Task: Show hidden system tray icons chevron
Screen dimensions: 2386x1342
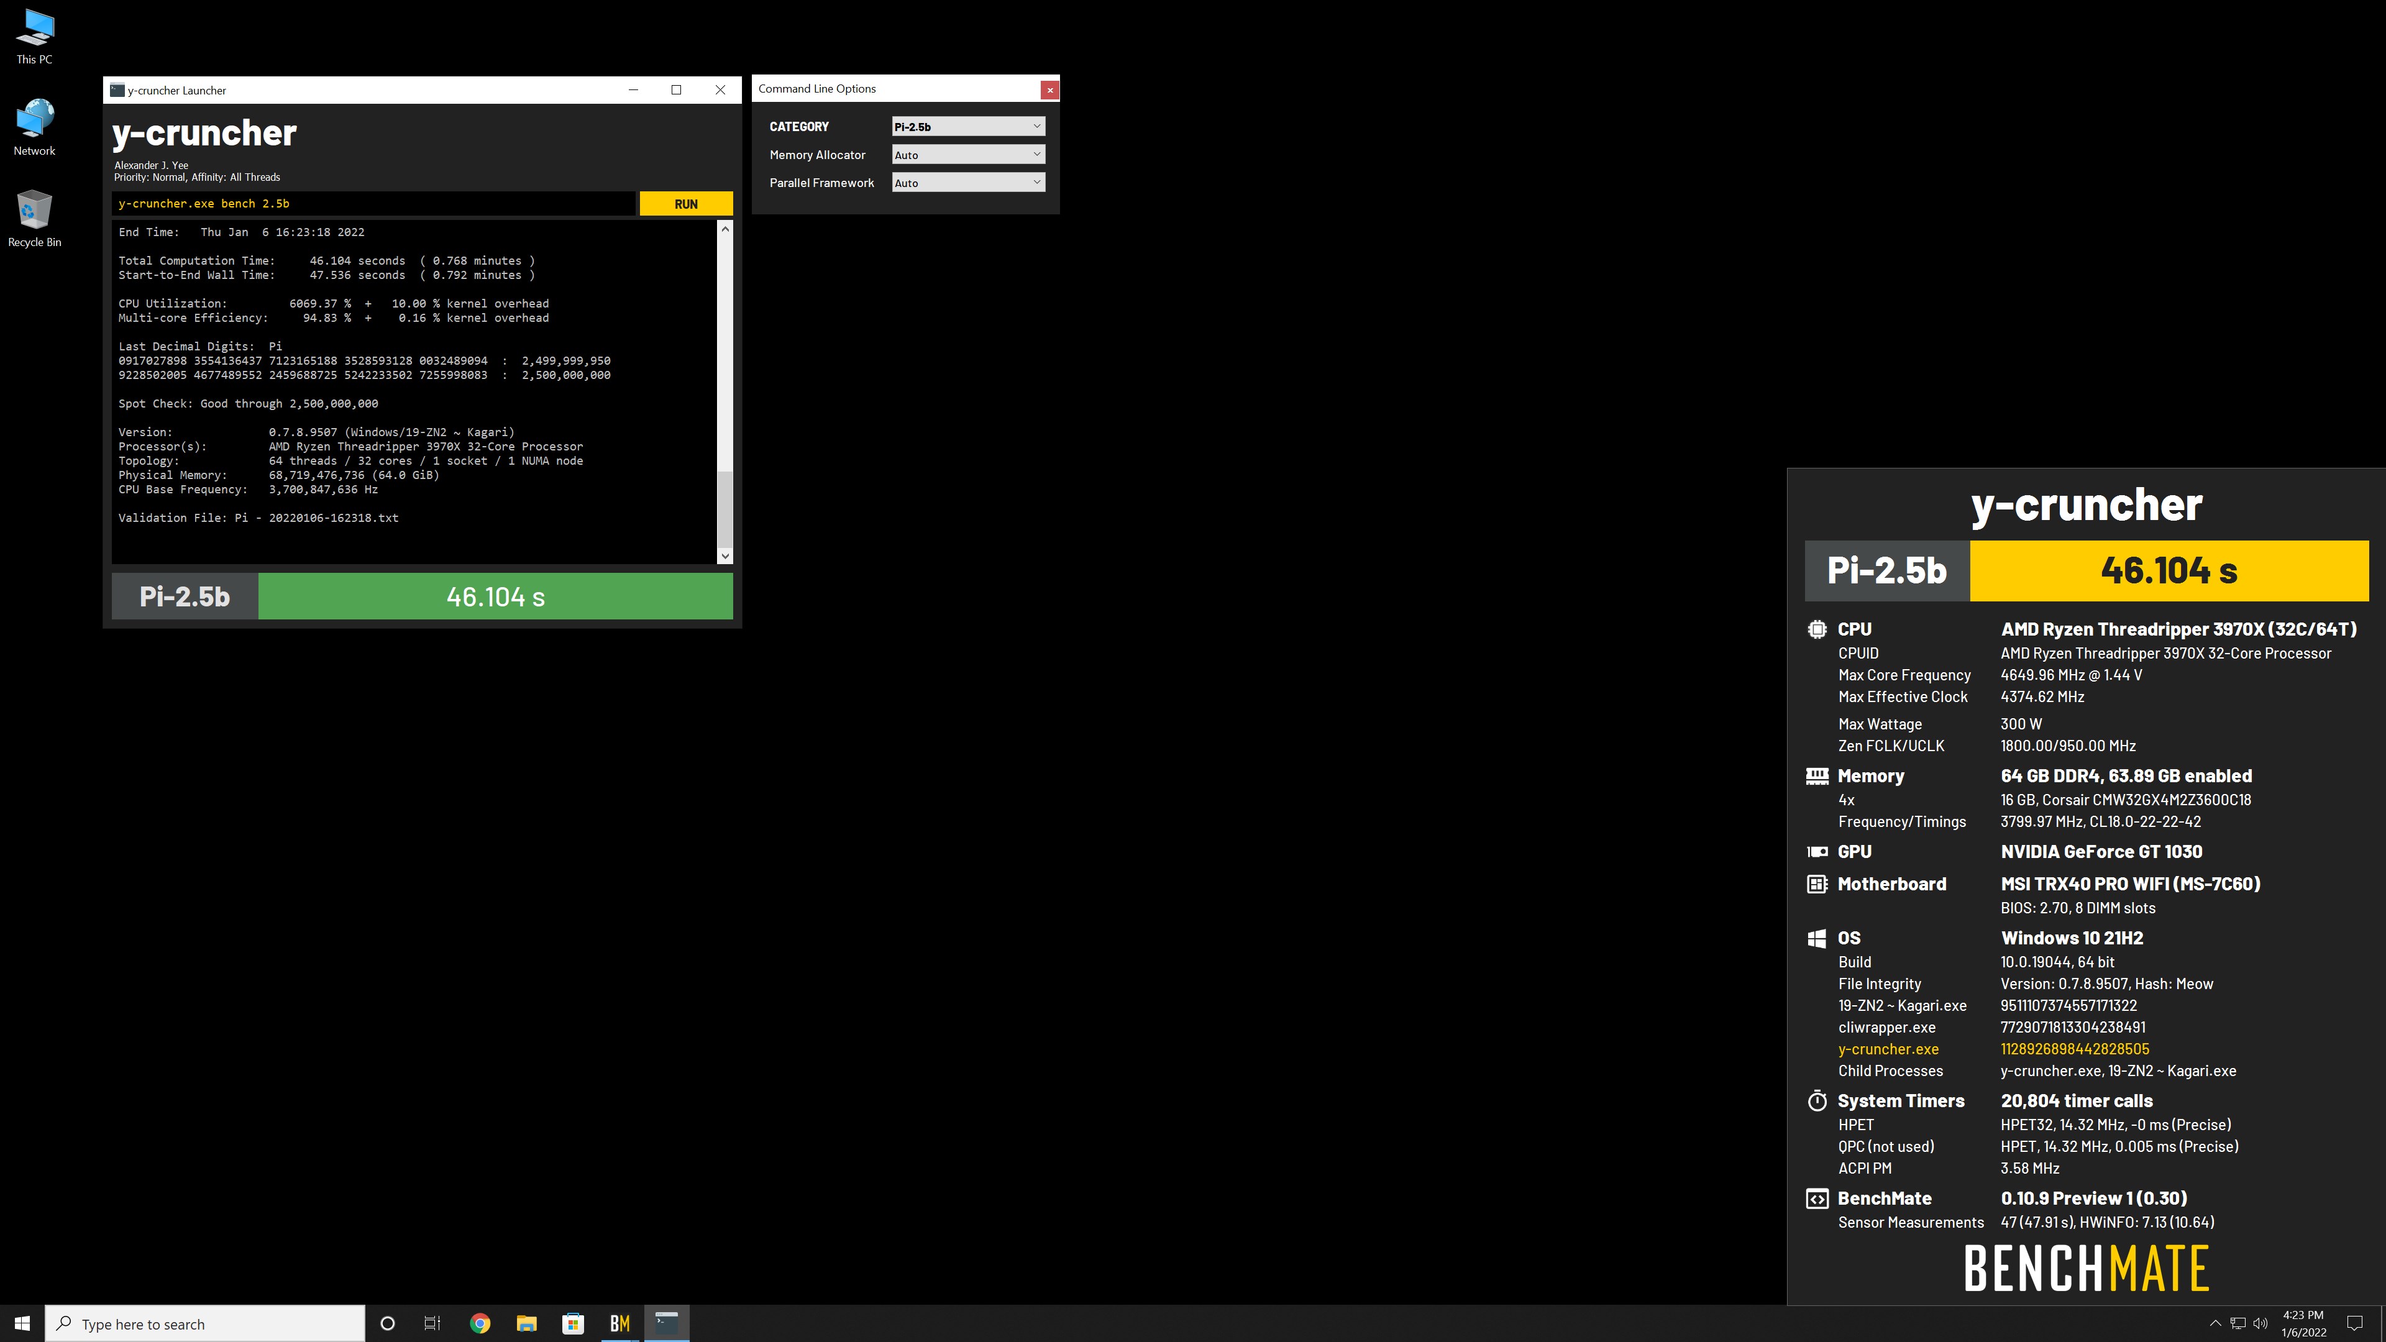Action: 2215,1323
